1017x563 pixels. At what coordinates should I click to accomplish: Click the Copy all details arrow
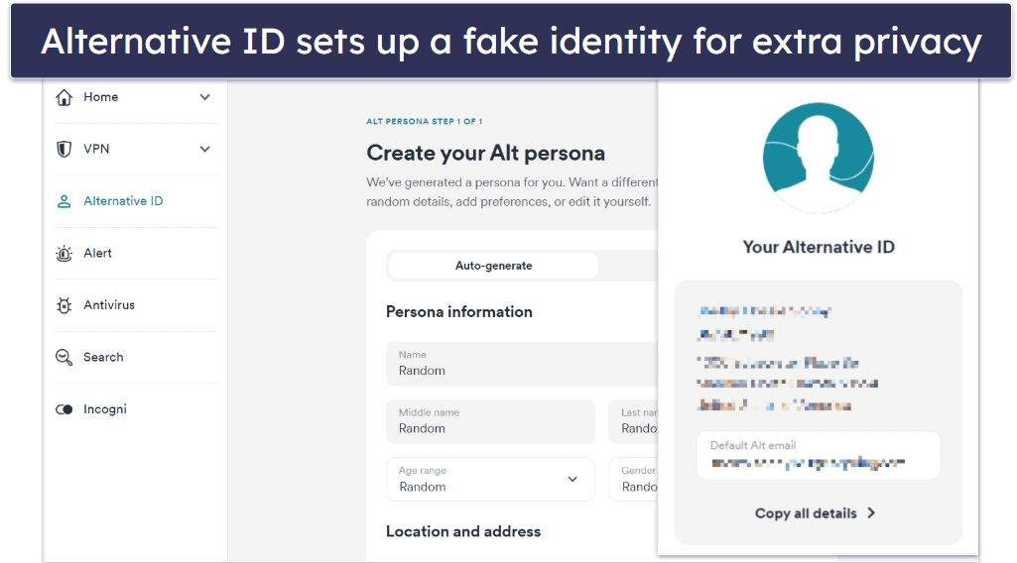coord(871,513)
